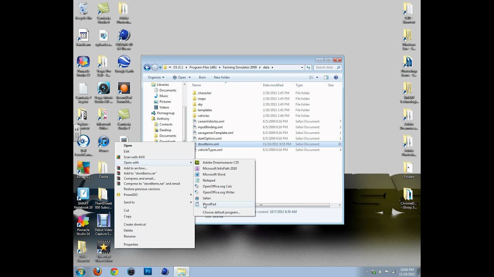Image resolution: width=494 pixels, height=277 pixels.
Task: Click the New folder toolbar button
Action: tap(222, 77)
